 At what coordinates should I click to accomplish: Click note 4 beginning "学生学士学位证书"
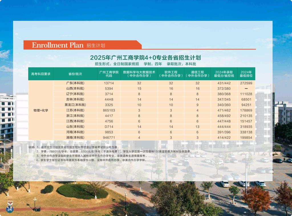pos(92,160)
